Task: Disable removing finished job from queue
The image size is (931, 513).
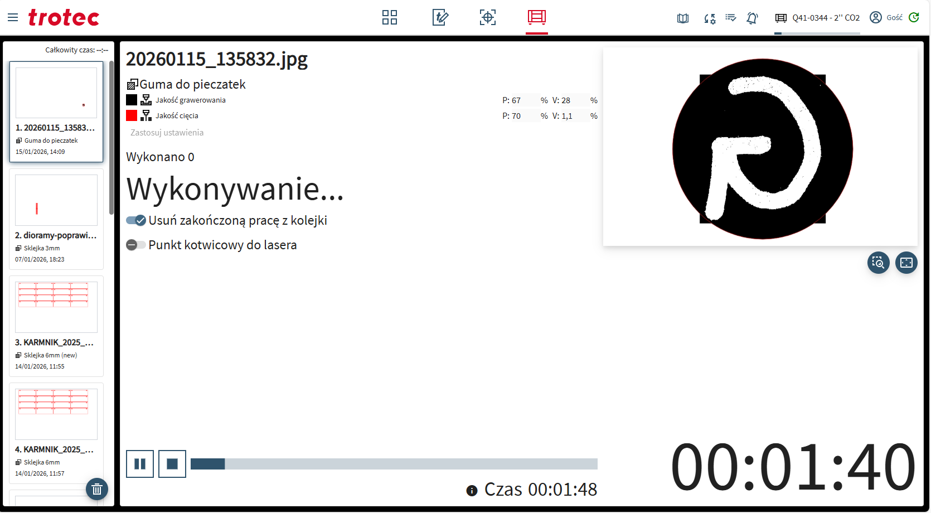Action: coord(135,220)
